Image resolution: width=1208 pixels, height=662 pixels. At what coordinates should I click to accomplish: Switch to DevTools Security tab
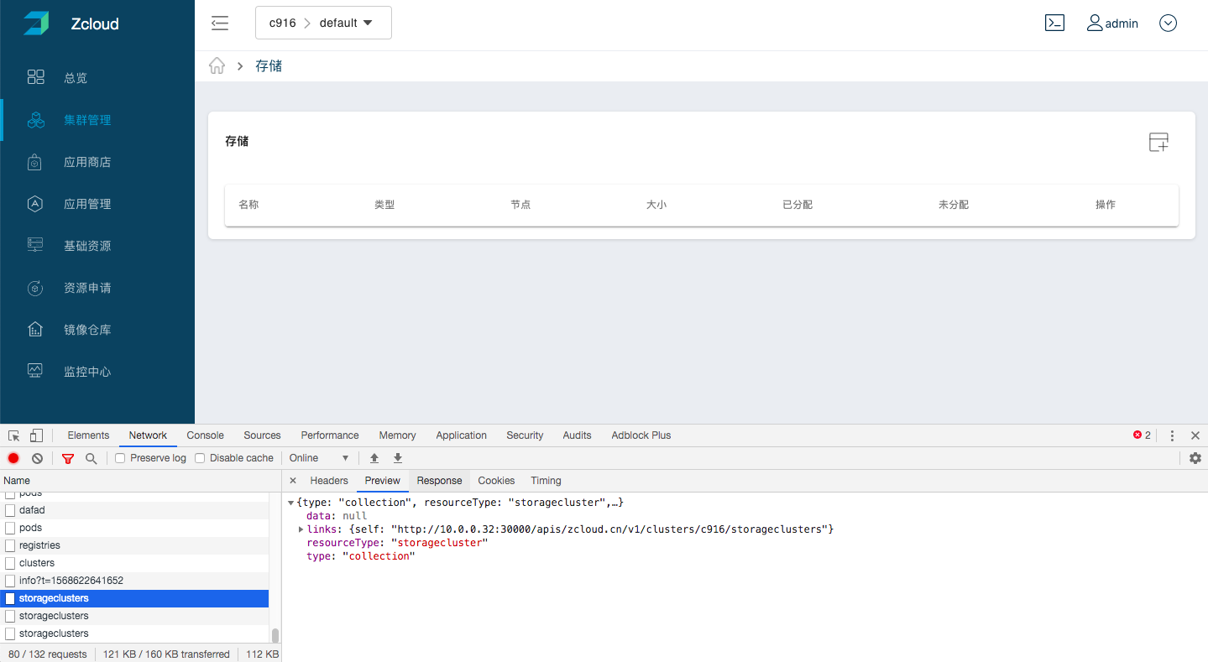point(525,435)
